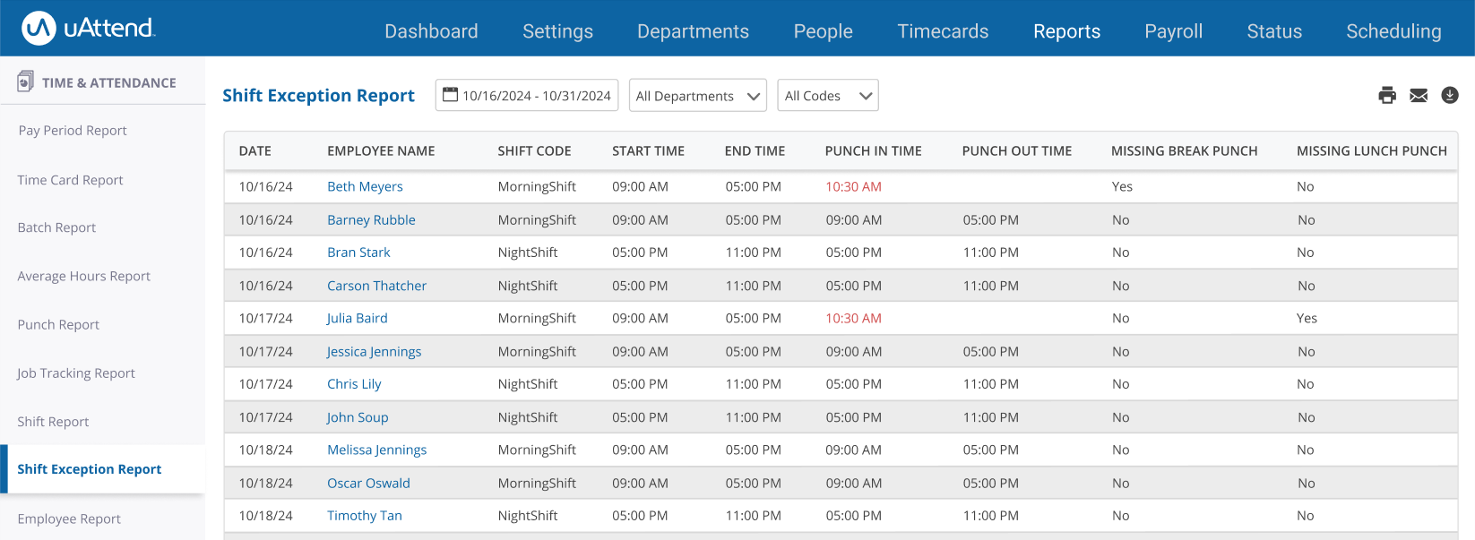
Task: Open the Settings menu
Action: coord(557,31)
